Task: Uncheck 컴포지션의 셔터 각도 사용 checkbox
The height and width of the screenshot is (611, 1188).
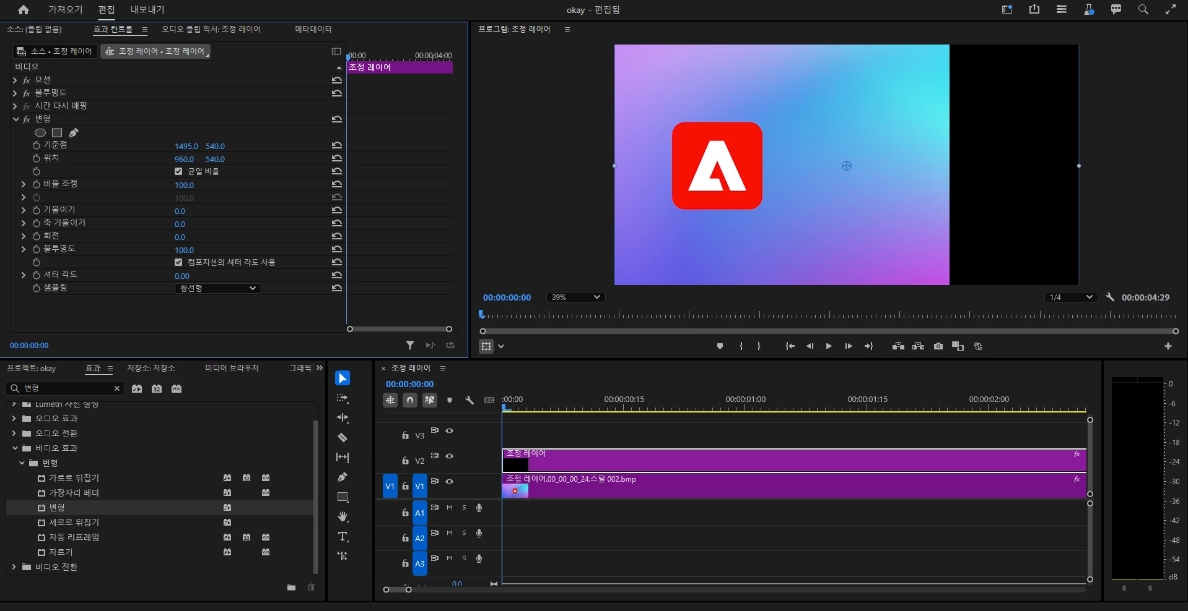Action: 178,262
